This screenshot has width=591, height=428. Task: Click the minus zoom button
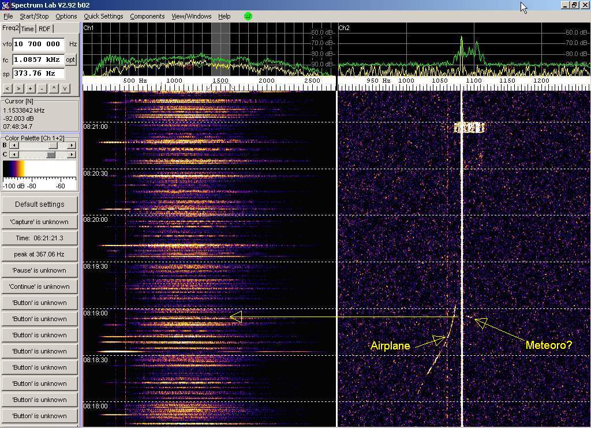click(42, 88)
